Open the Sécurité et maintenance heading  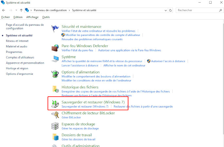point(82,27)
